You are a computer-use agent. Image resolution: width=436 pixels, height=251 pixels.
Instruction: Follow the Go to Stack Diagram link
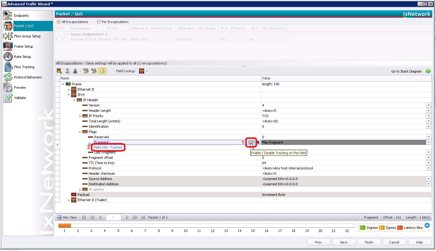(x=406, y=71)
